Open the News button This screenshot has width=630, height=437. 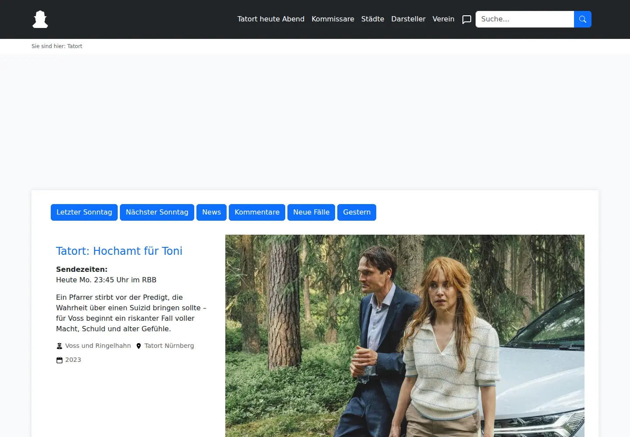point(211,212)
